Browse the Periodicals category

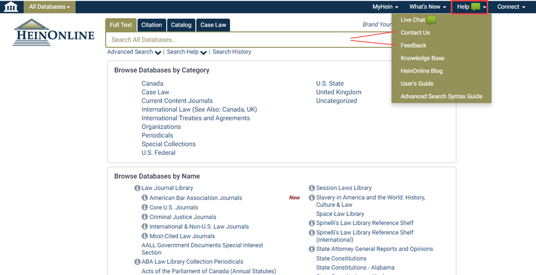click(x=157, y=135)
